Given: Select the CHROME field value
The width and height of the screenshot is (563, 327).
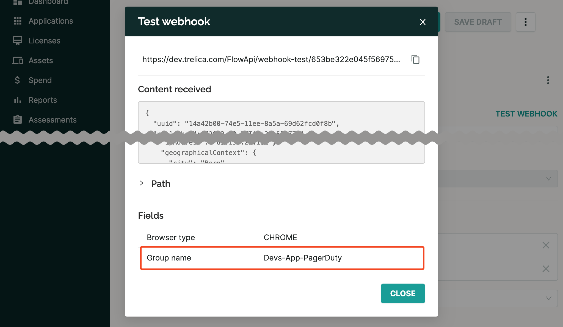Looking at the screenshot, I should coord(280,237).
